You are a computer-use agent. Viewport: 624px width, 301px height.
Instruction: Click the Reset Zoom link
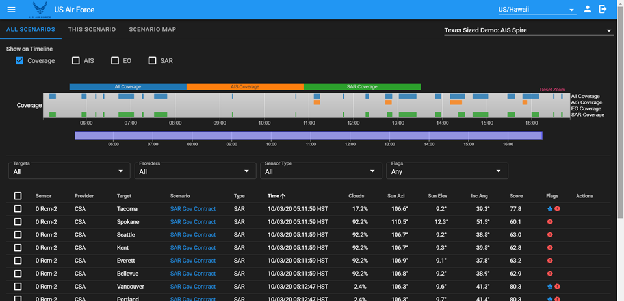(552, 90)
